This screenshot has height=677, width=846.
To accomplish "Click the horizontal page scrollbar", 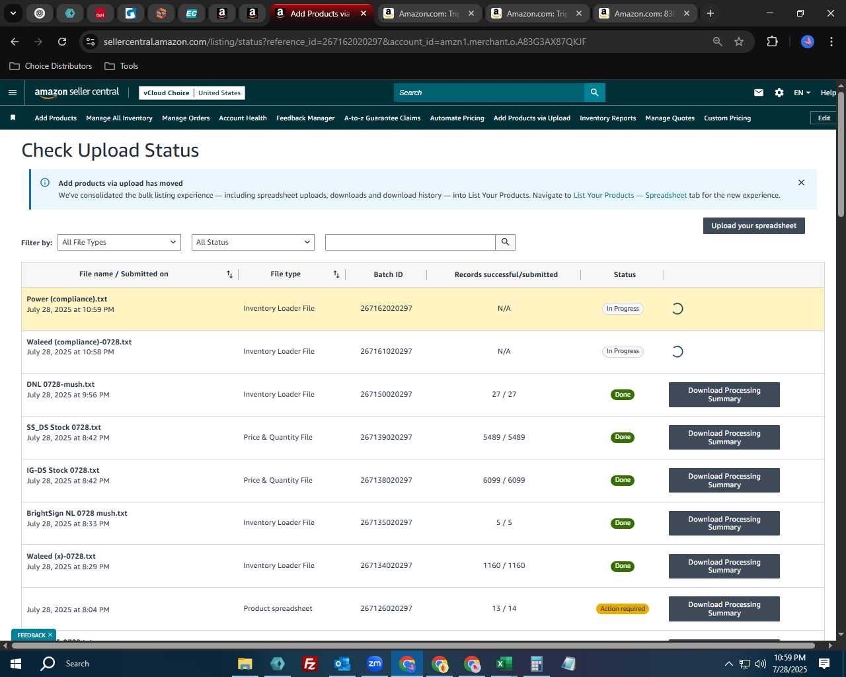I will point(414,645).
